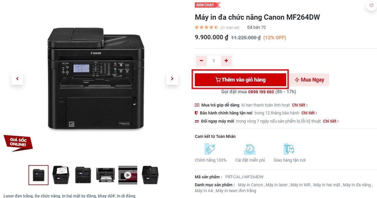Click the quantity input field
Screen dimensions: 377x198
click(x=214, y=61)
